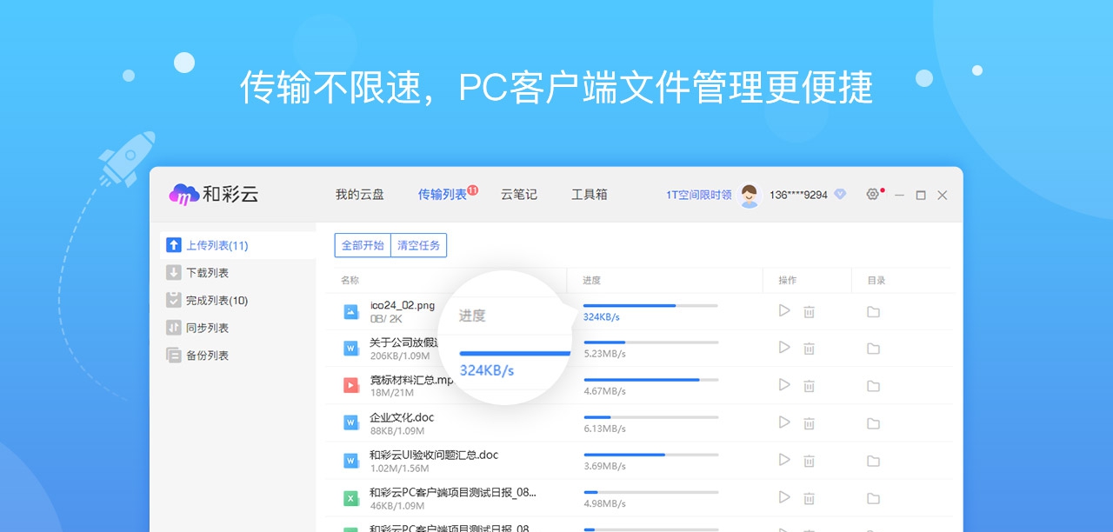Select 上传列表(11) in the sidebar
The height and width of the screenshot is (532, 1113).
coord(238,245)
